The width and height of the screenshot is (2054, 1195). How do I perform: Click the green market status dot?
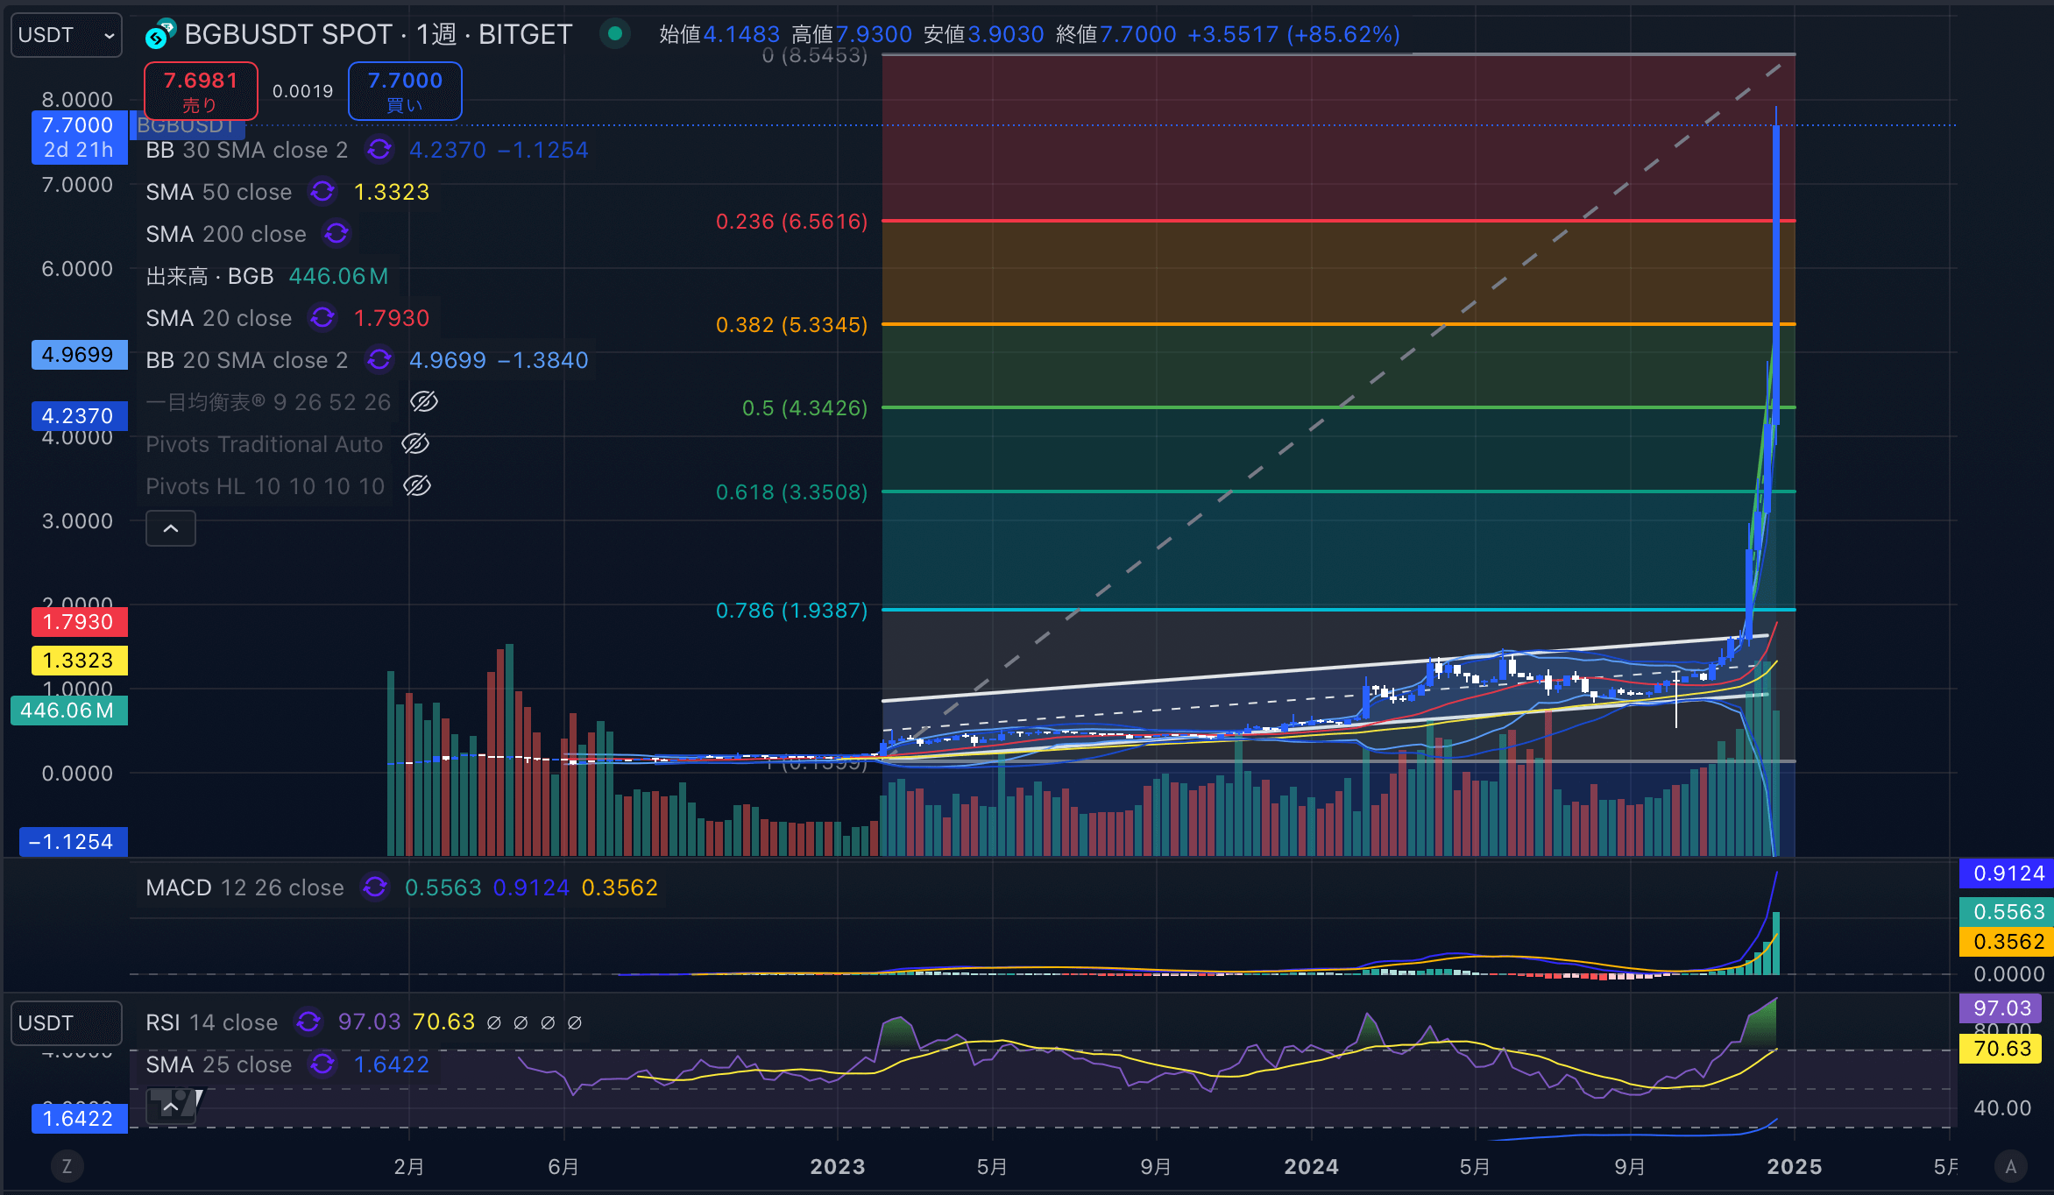pos(615,34)
